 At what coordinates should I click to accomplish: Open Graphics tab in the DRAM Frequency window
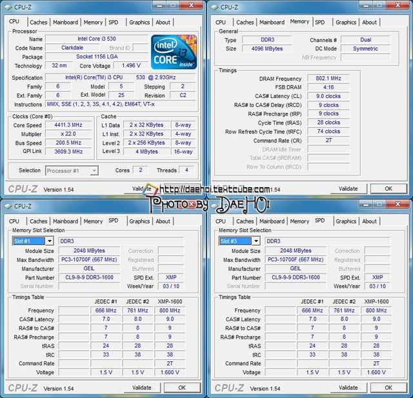(x=346, y=23)
